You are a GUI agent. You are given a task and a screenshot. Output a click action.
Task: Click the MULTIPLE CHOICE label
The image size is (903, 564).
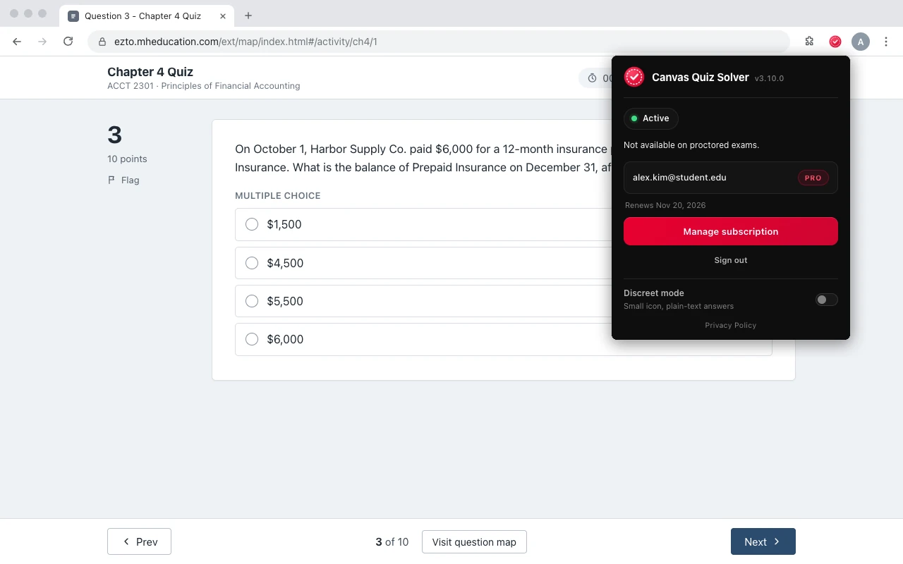tap(278, 195)
